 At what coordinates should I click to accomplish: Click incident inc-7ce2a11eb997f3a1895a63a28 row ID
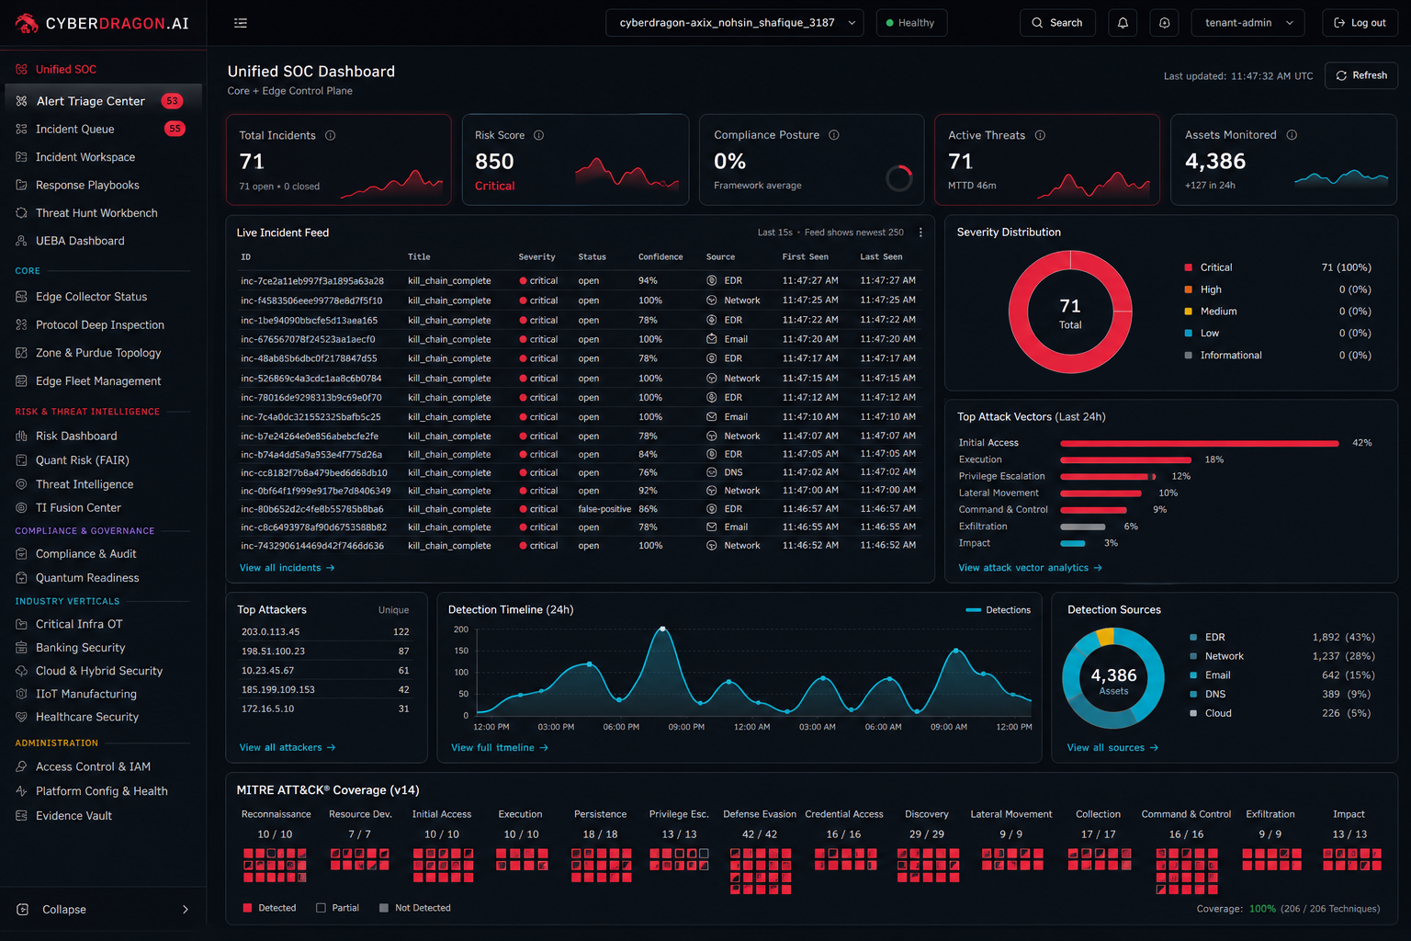(x=312, y=281)
